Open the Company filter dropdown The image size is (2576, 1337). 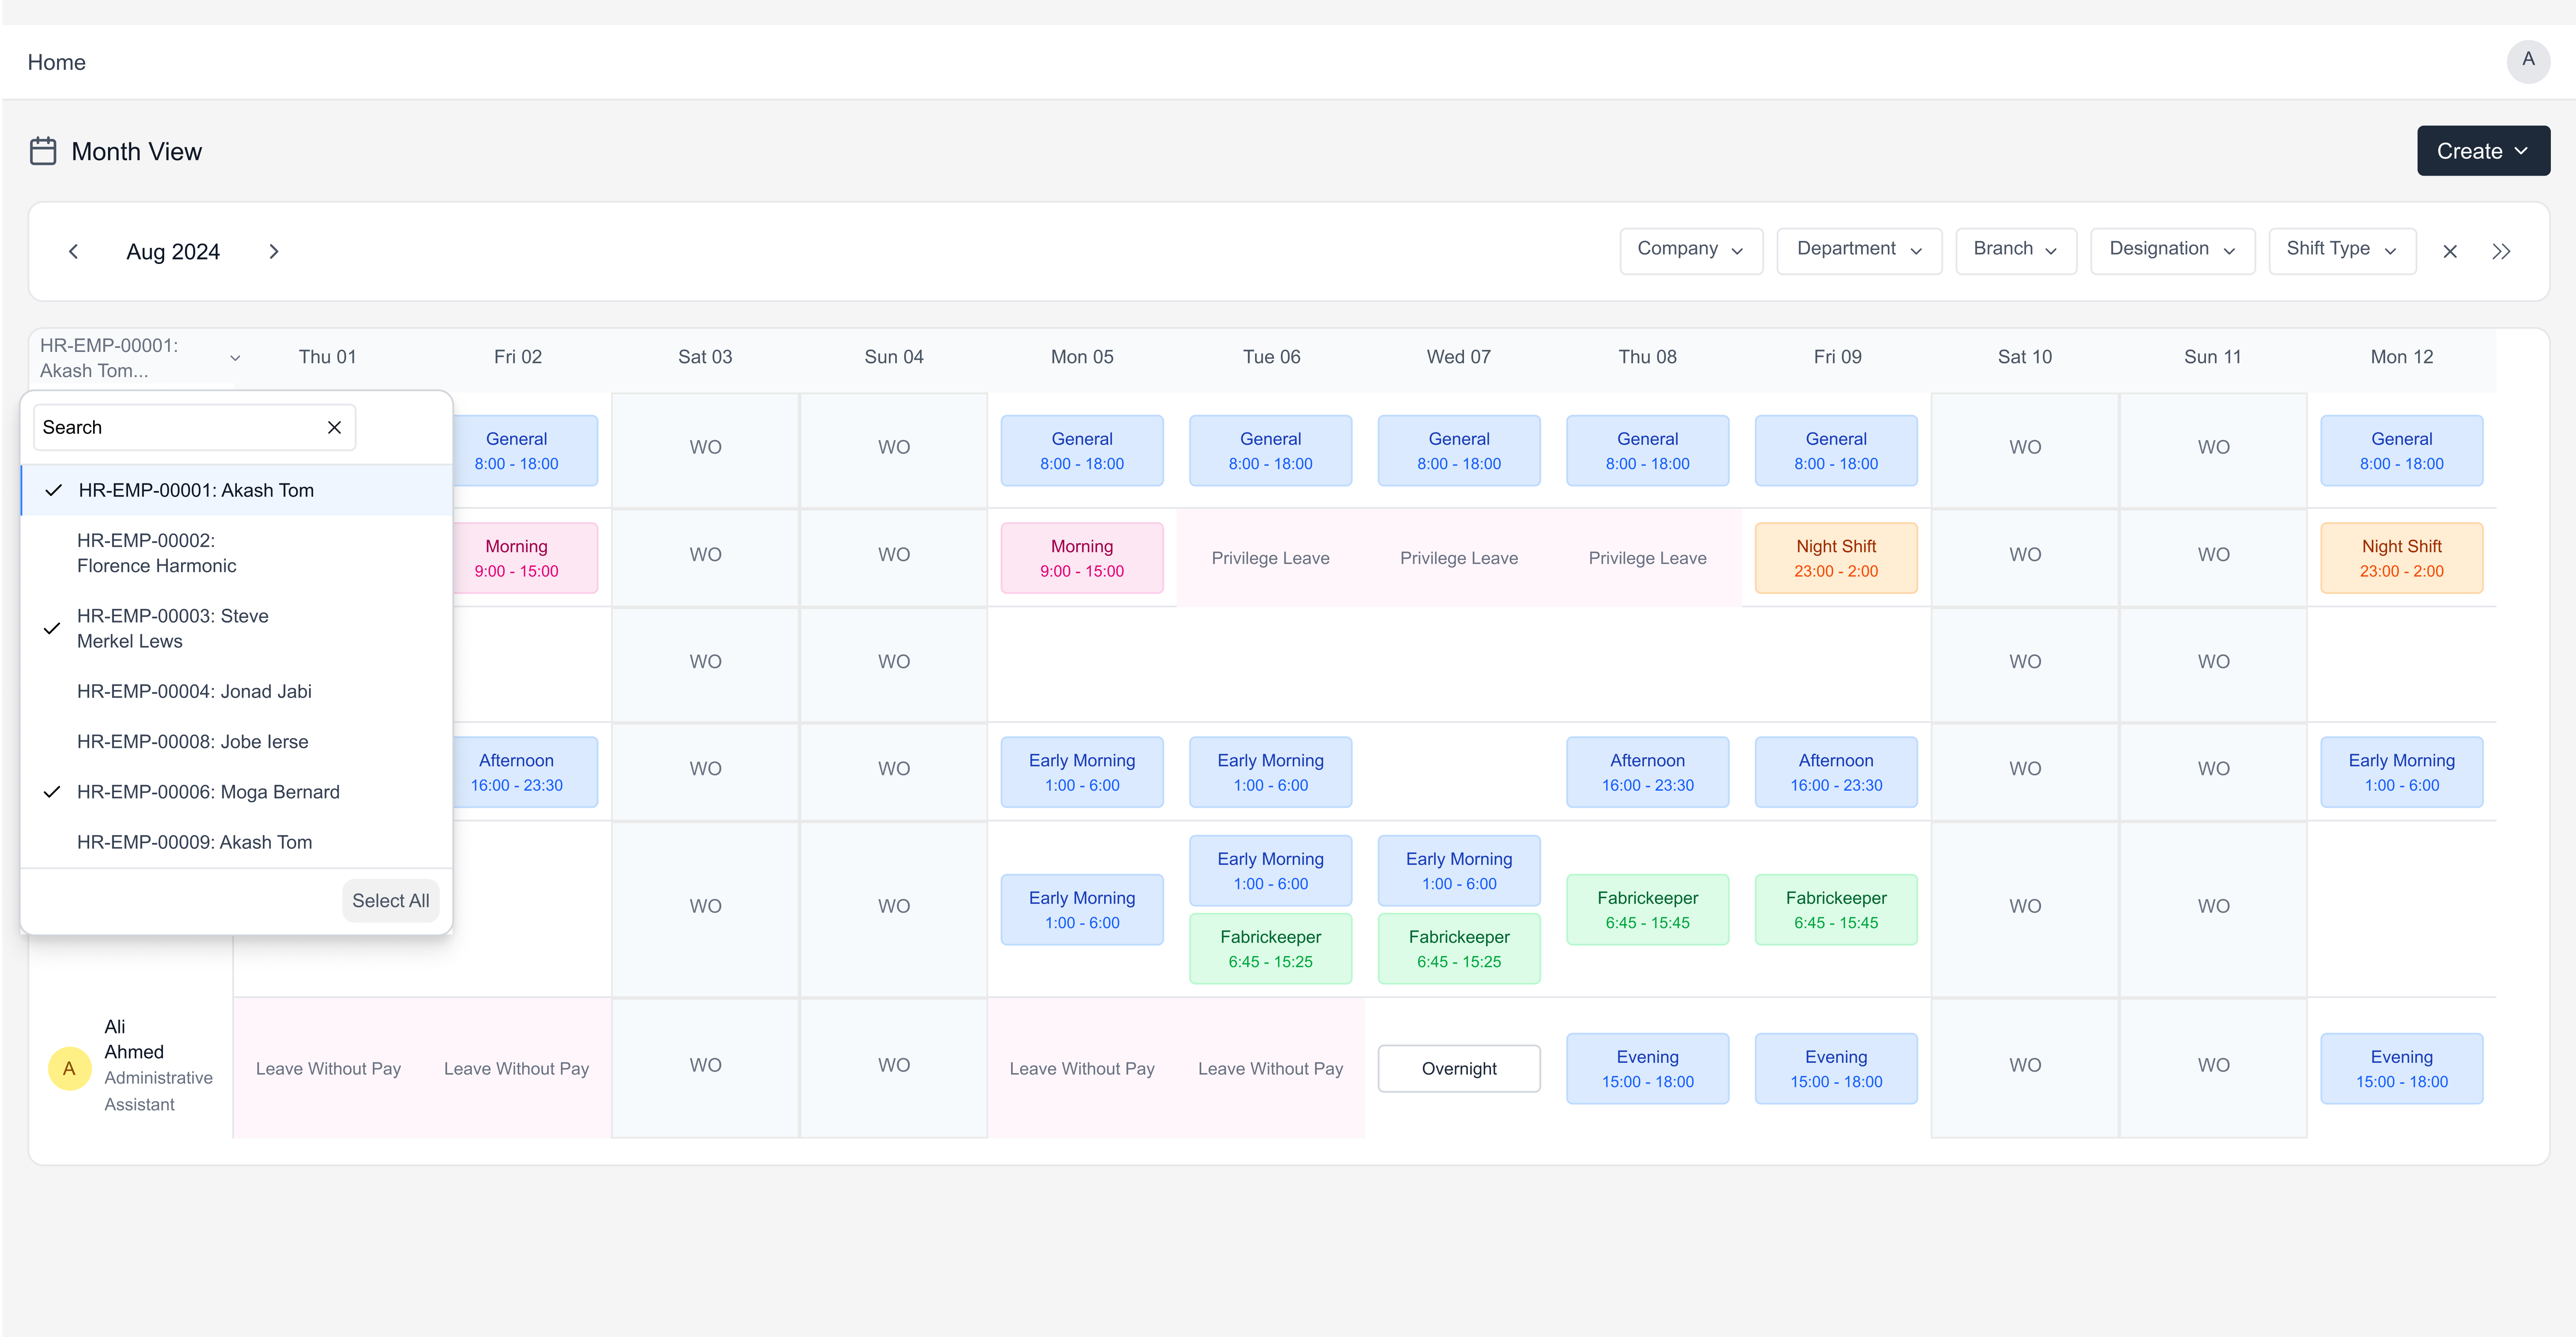coord(1690,249)
